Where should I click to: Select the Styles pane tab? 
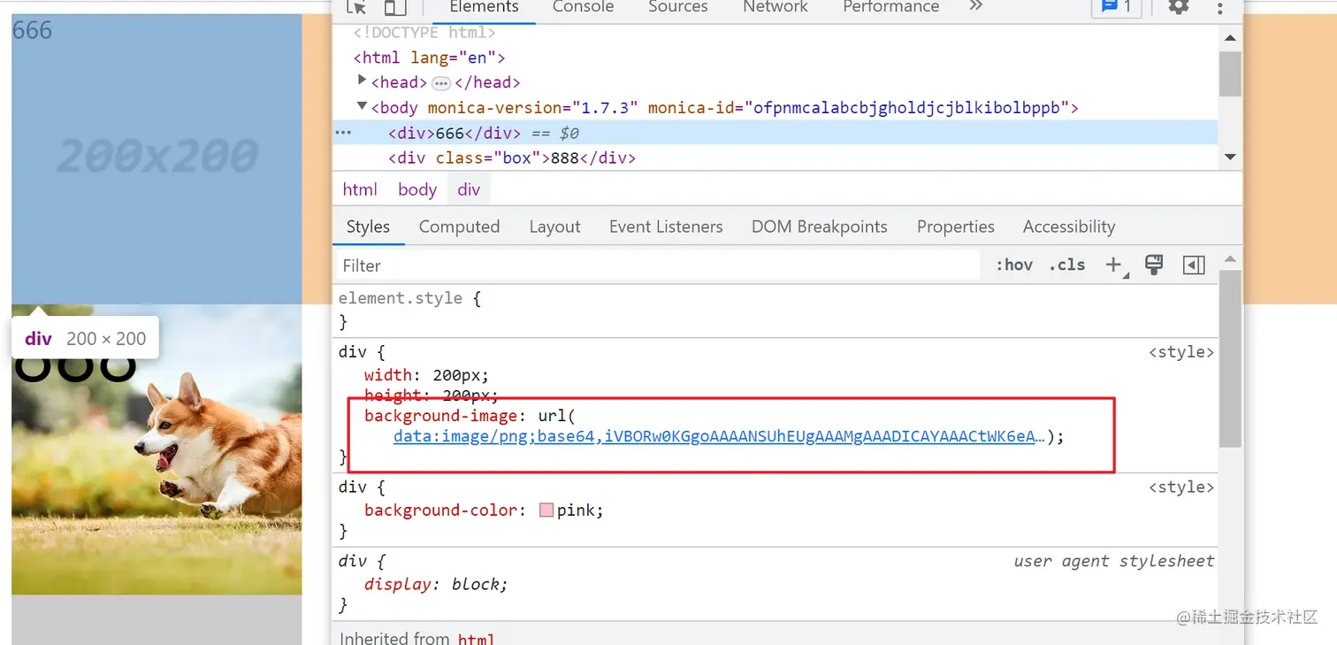tap(368, 227)
